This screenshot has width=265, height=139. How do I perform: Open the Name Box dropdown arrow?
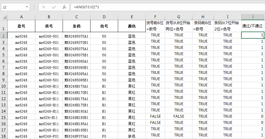coord(27,7)
